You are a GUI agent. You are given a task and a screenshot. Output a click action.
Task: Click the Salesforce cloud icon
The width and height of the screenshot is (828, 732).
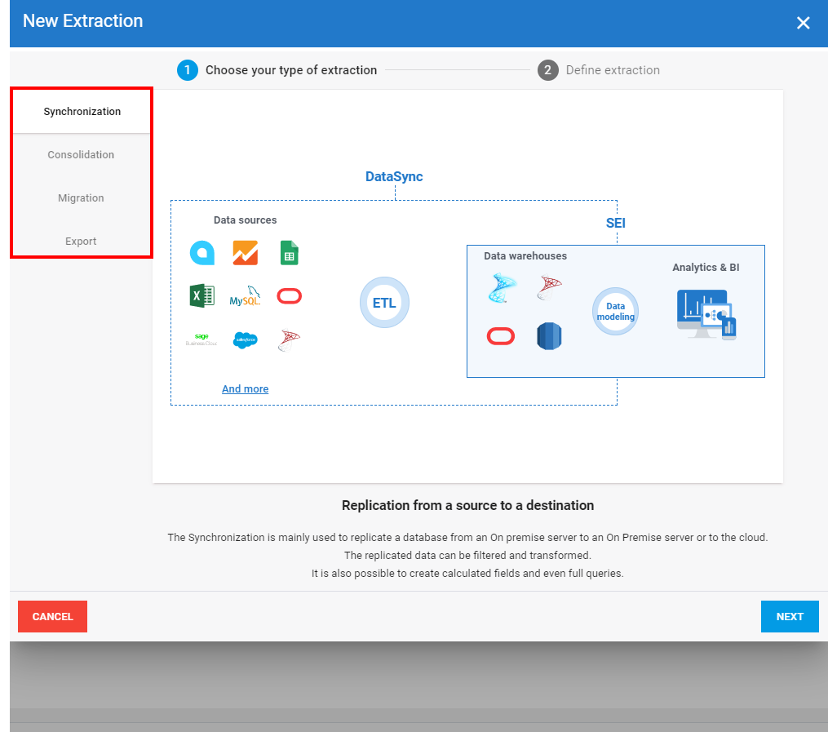(245, 340)
